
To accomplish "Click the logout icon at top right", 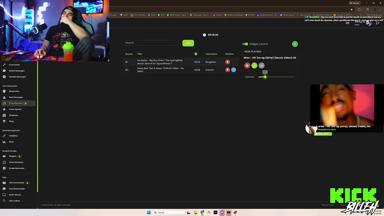I will tap(378, 23).
